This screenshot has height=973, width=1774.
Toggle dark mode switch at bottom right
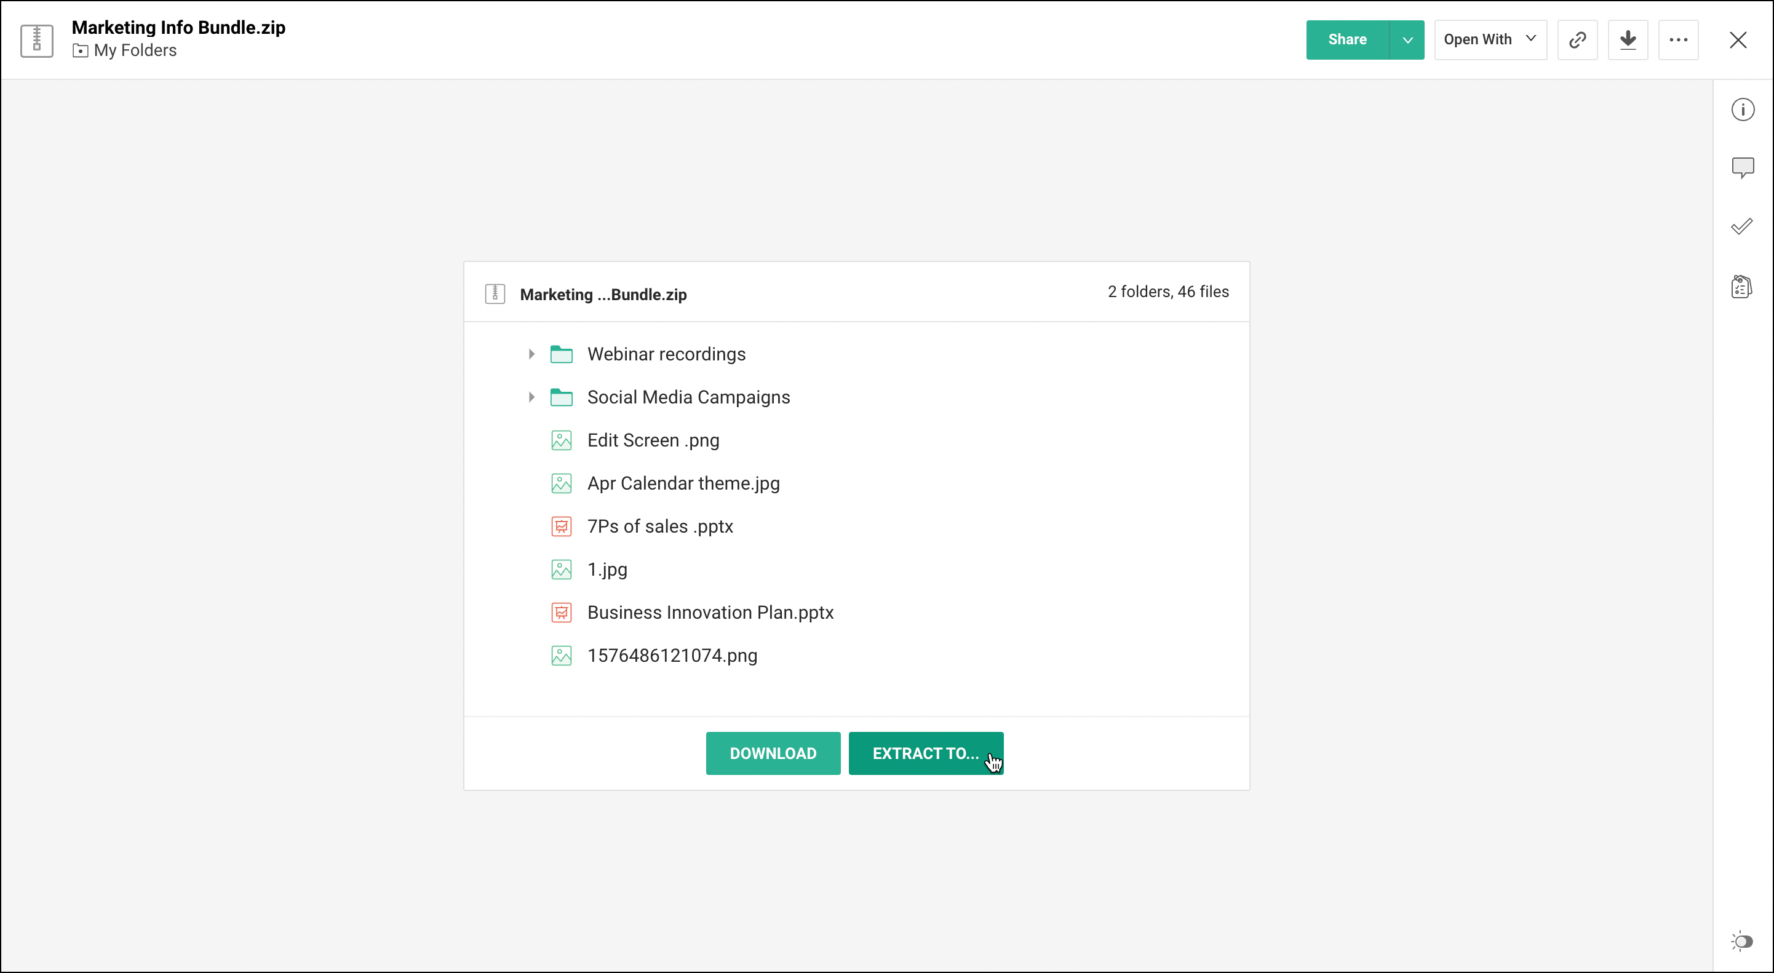coord(1742,941)
